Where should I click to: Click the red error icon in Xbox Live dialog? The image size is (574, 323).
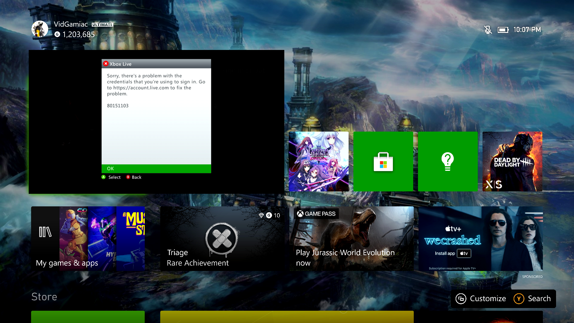[106, 64]
